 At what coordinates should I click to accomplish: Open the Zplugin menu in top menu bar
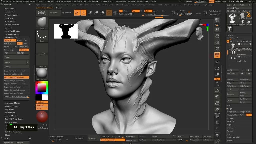point(197,5)
